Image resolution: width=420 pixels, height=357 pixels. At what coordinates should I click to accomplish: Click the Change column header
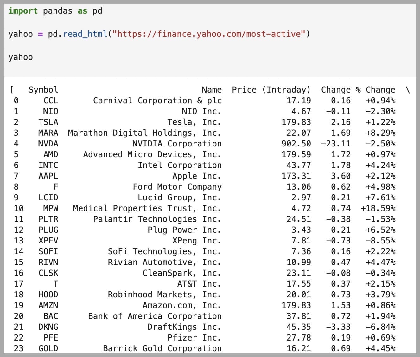click(336, 90)
